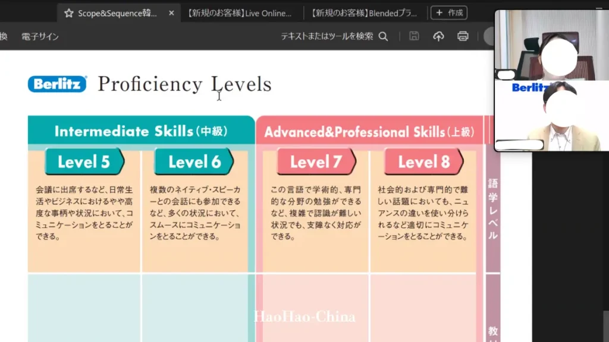The image size is (609, 342).
Task: Click the save disk icon
Action: pos(414,36)
